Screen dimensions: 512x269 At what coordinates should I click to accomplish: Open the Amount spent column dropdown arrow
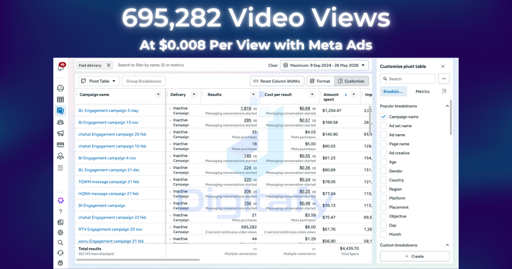click(x=354, y=94)
